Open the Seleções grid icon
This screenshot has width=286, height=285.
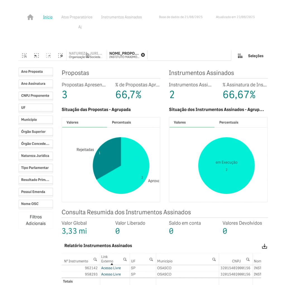point(240,56)
